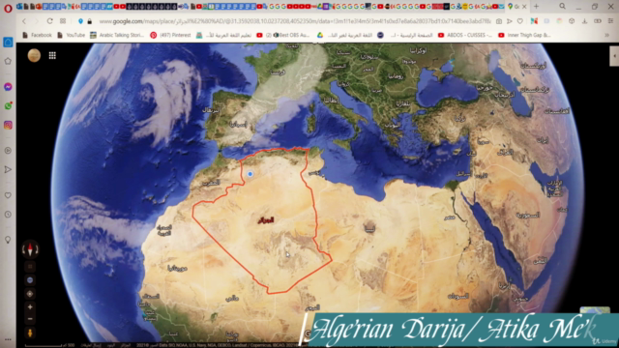Click the Google Maps URL address field
Image resolution: width=619 pixels, height=348 pixels.
click(294, 21)
